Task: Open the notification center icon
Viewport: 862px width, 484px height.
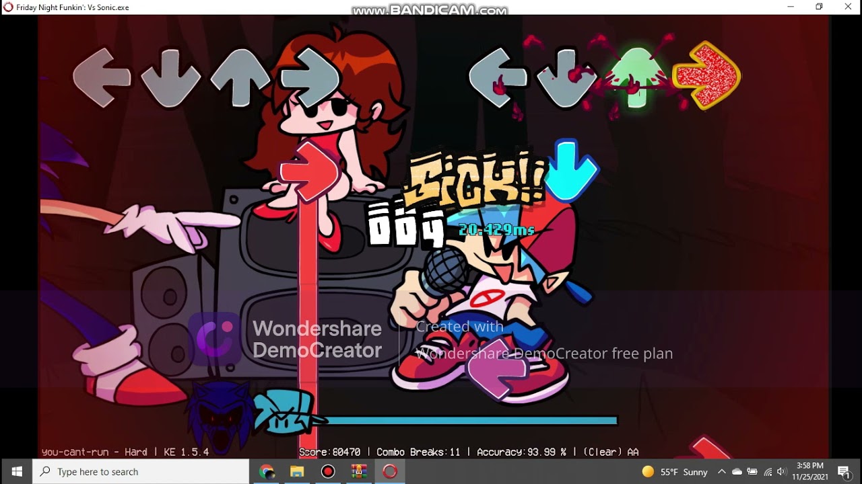Action: pos(844,472)
